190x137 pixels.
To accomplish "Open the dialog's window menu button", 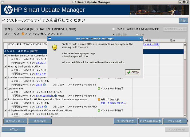I will click(x=49, y=39).
